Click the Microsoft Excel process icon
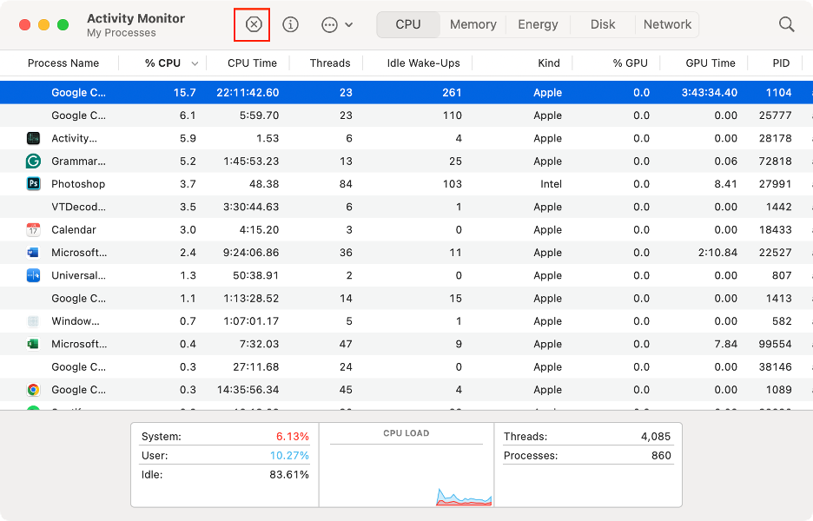The image size is (813, 521). point(33,343)
